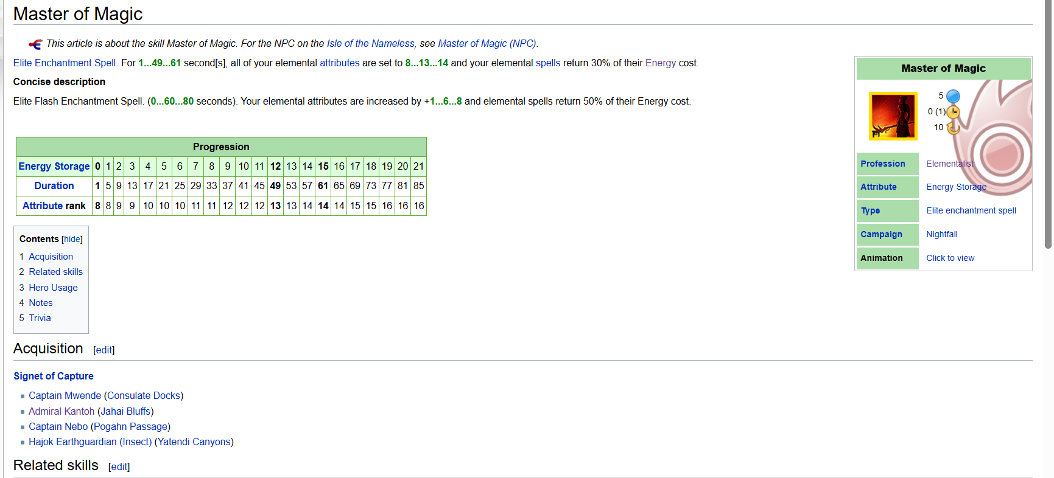This screenshot has width=1054, height=478.
Task: Follow the spells link in description
Action: [548, 63]
